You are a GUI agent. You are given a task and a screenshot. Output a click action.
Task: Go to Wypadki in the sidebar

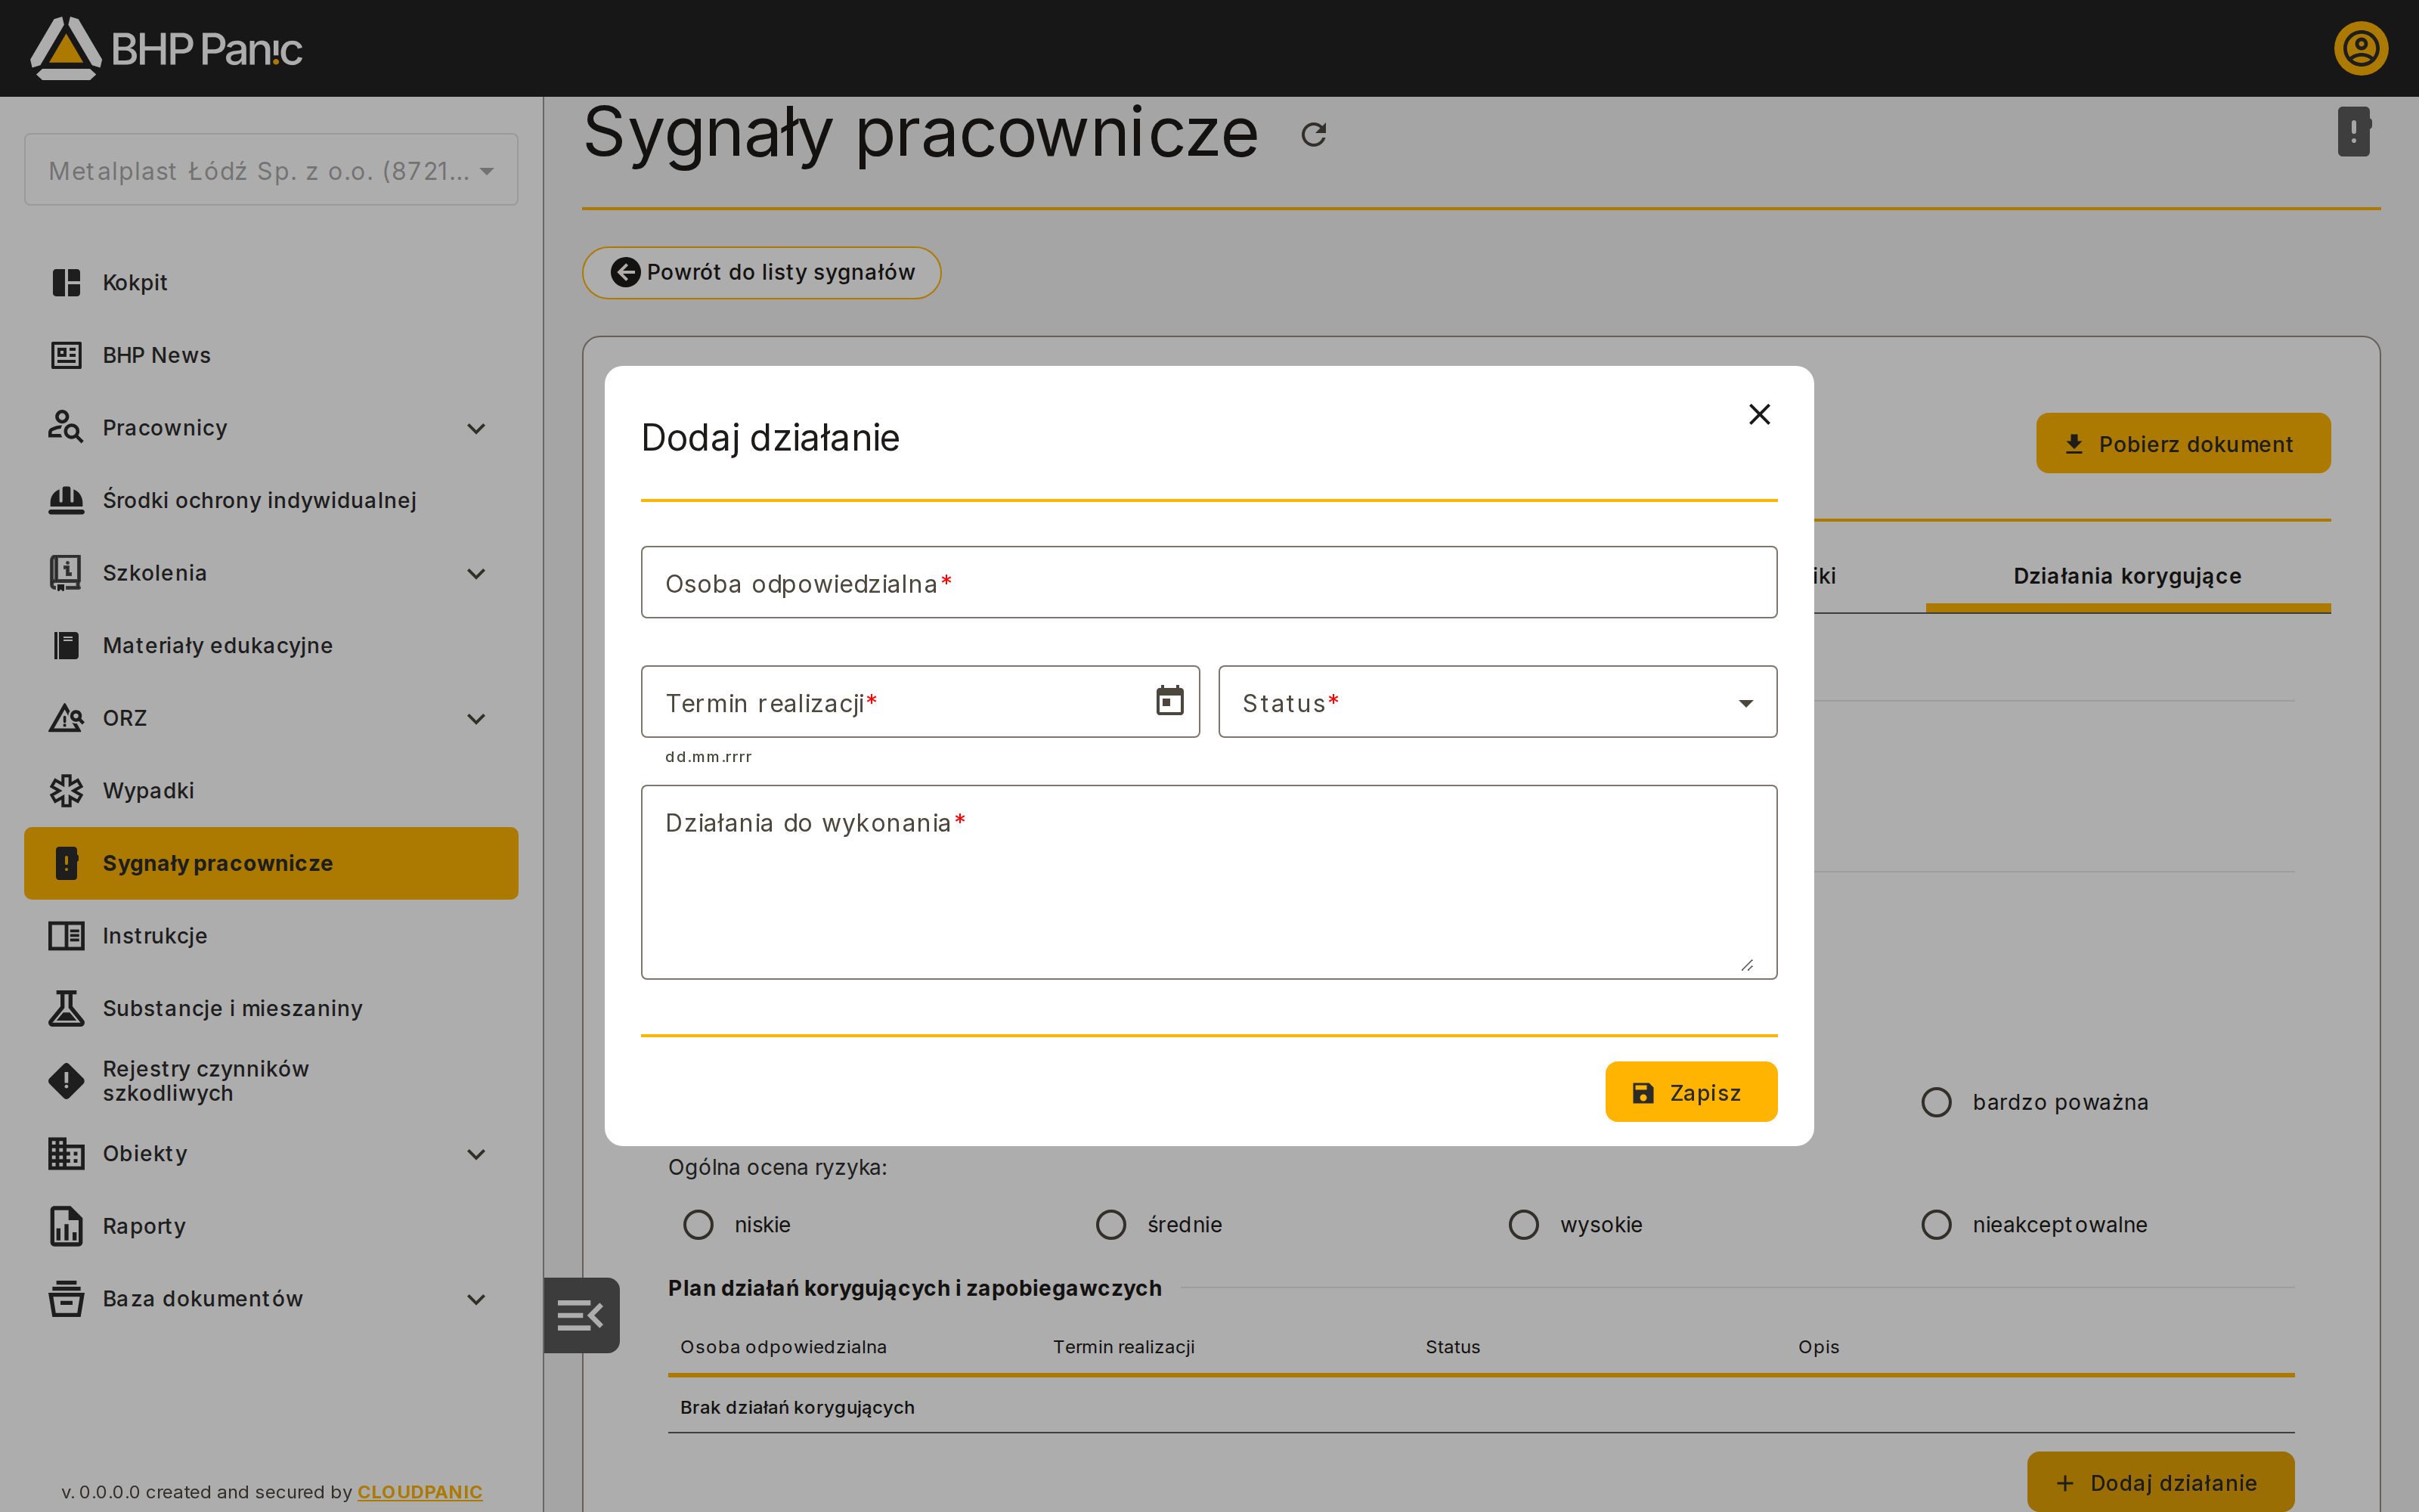271,790
